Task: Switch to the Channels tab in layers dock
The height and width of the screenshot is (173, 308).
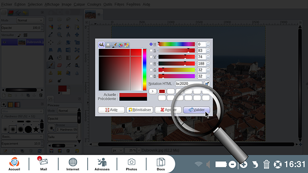Action: (11, 13)
